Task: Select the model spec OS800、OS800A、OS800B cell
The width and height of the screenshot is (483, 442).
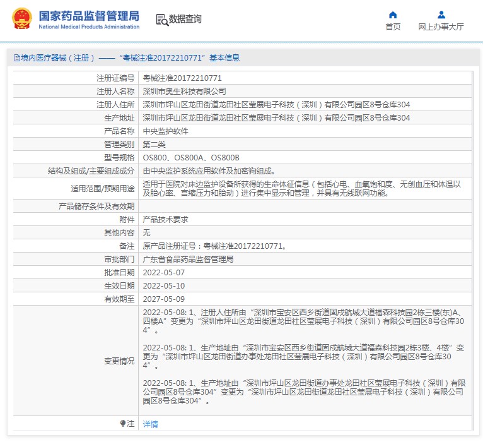Action: tap(191, 157)
